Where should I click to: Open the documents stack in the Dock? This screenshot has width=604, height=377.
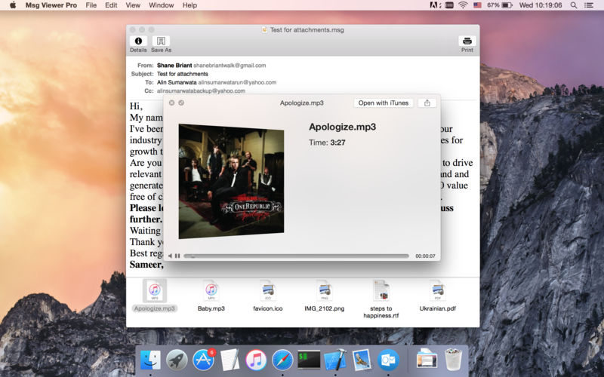427,360
